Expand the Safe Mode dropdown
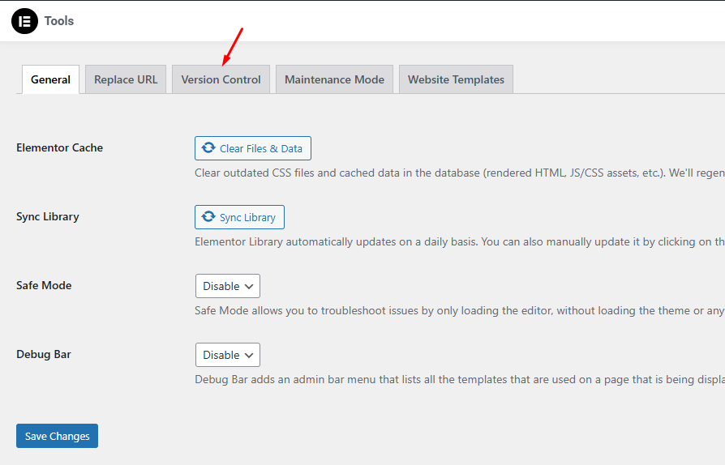The image size is (725, 465). click(x=228, y=286)
